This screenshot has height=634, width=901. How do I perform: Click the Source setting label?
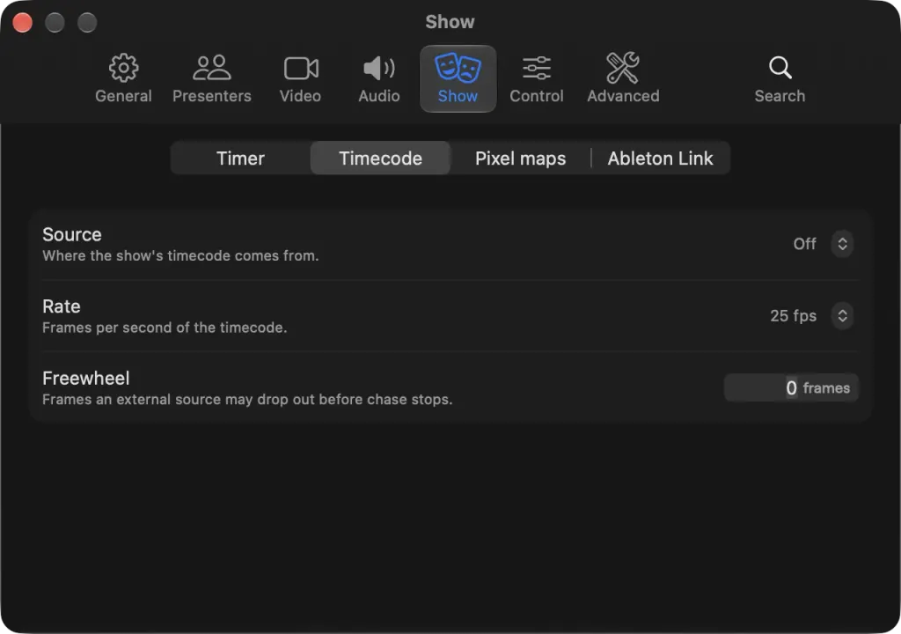tap(72, 235)
